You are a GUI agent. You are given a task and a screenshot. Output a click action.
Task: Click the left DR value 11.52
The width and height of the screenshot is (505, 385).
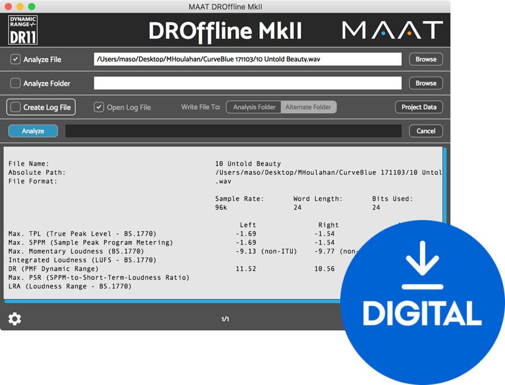coord(246,268)
